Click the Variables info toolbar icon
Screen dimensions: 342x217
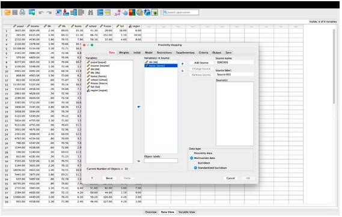click(73, 13)
